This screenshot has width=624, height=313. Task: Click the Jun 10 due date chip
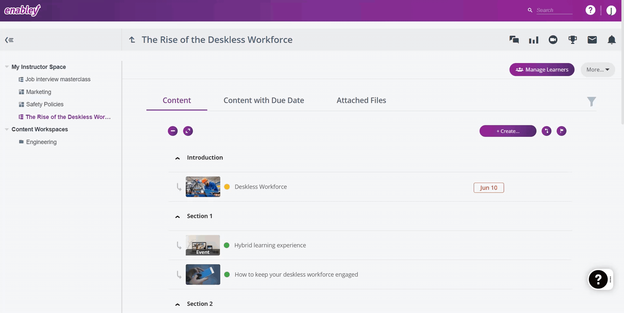(x=488, y=188)
